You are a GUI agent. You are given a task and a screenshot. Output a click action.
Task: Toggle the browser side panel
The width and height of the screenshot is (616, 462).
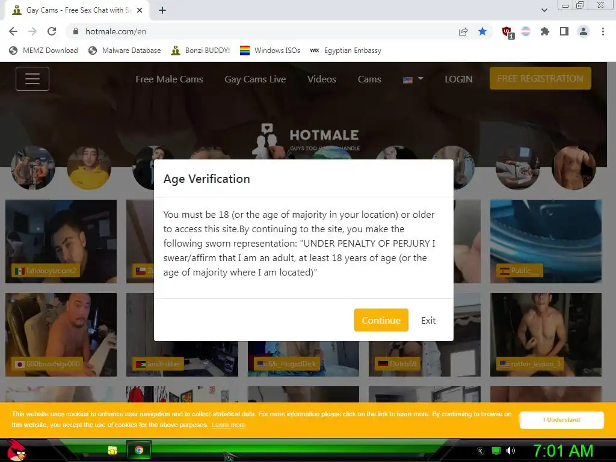point(564,31)
